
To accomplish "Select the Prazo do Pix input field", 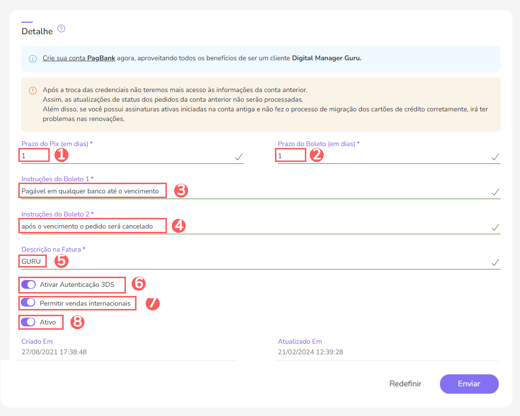I will click(x=34, y=155).
